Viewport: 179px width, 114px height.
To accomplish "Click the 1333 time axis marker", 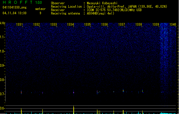I will pyautogui.click(x=54, y=25).
